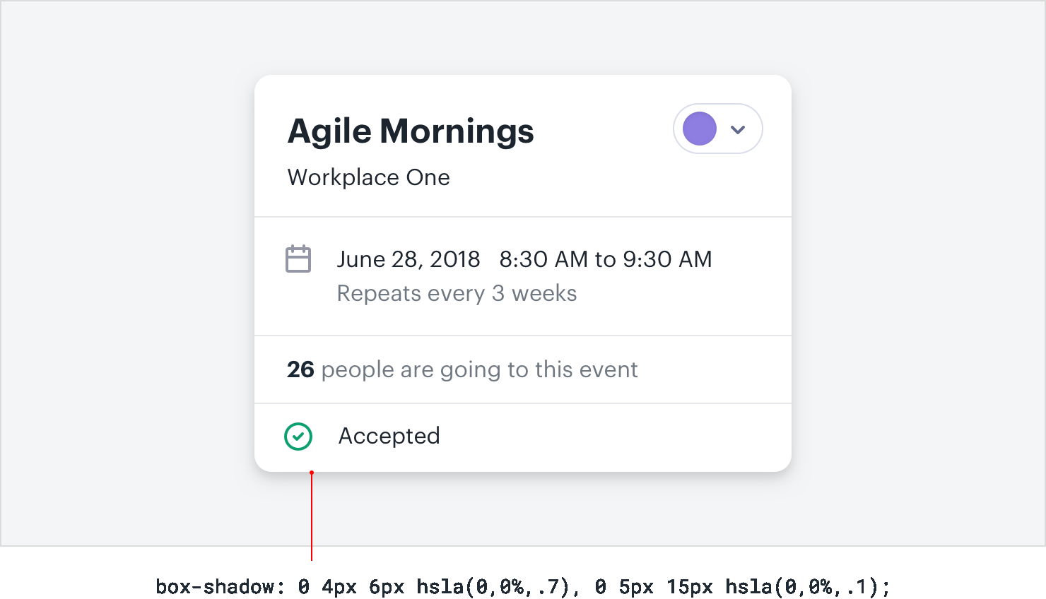Open the Workplace One subtitle
This screenshot has height=599, width=1046.
pyautogui.click(x=368, y=177)
